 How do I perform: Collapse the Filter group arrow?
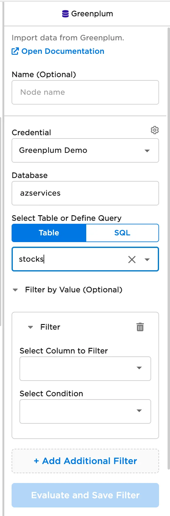[x=30, y=327]
